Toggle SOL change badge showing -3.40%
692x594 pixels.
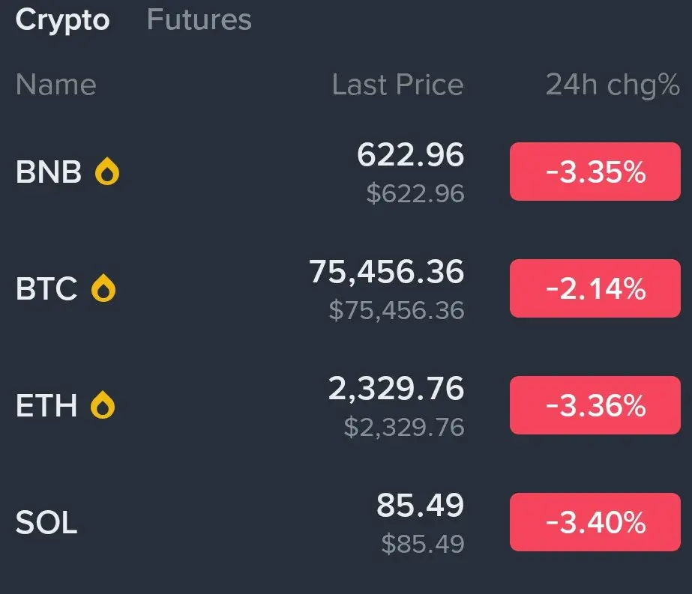(x=595, y=522)
